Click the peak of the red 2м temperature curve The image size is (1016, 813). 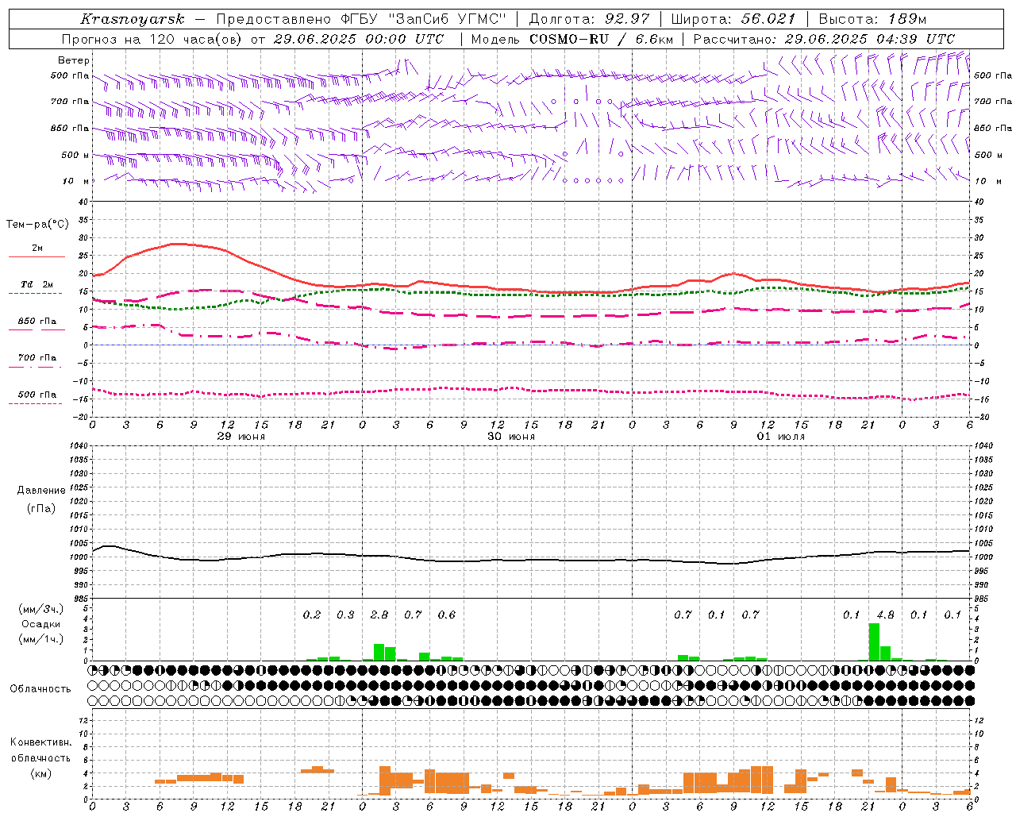179,244
